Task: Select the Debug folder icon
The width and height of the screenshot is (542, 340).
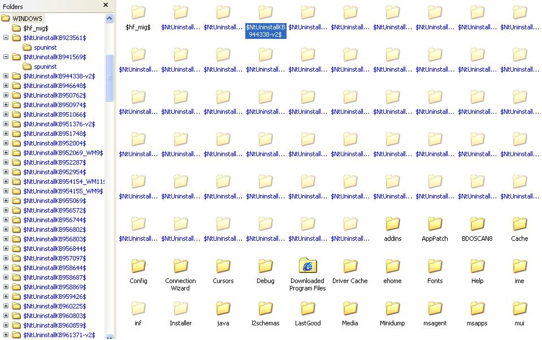Action: pyautogui.click(x=266, y=266)
